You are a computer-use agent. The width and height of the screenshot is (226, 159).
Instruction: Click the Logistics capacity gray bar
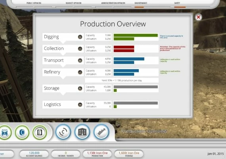pos(136,103)
